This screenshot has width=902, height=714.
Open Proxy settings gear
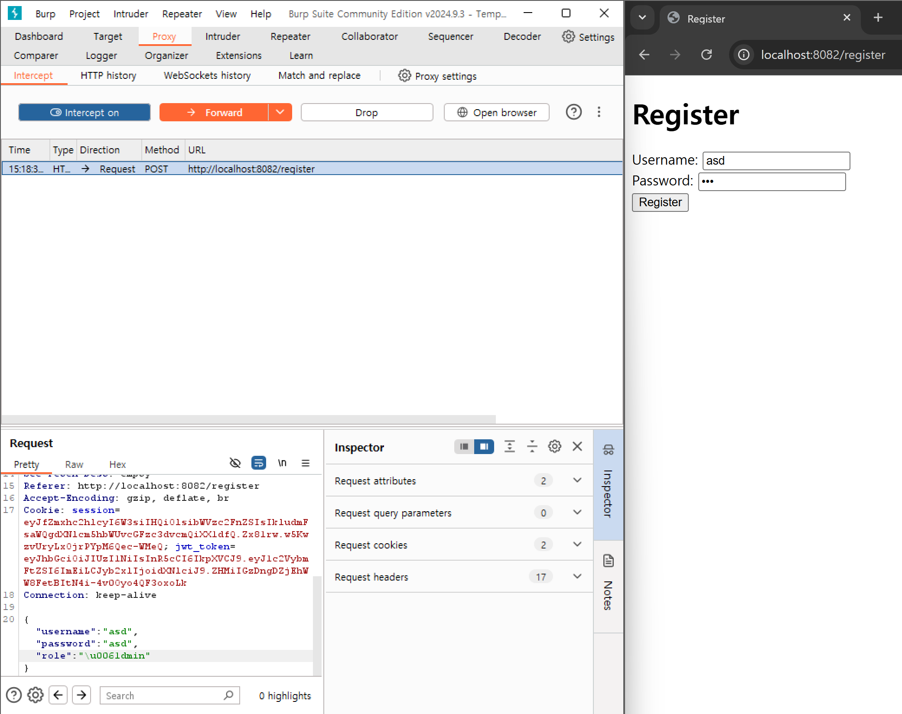437,76
